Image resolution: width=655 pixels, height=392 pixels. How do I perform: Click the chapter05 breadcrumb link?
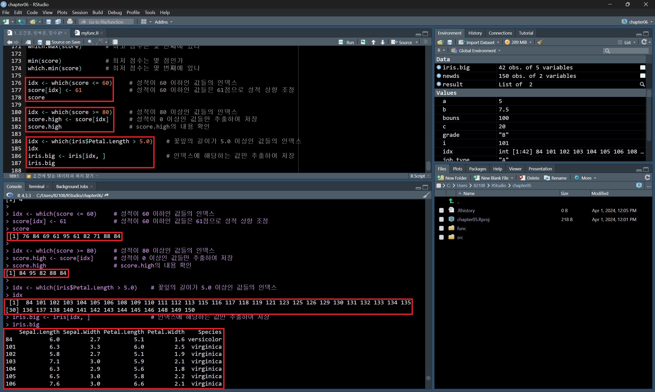tap(521, 185)
